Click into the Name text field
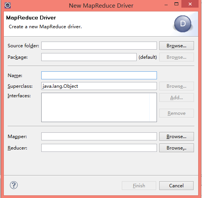The height and width of the screenshot is (198, 202). (x=99, y=75)
